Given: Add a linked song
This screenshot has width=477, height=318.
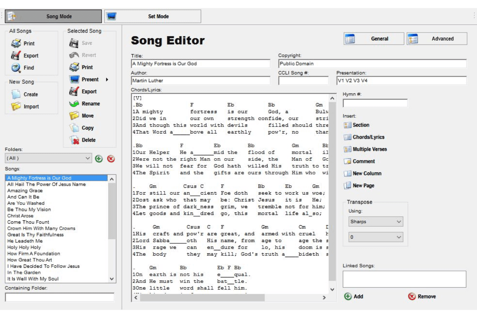Looking at the screenshot, I should (354, 296).
